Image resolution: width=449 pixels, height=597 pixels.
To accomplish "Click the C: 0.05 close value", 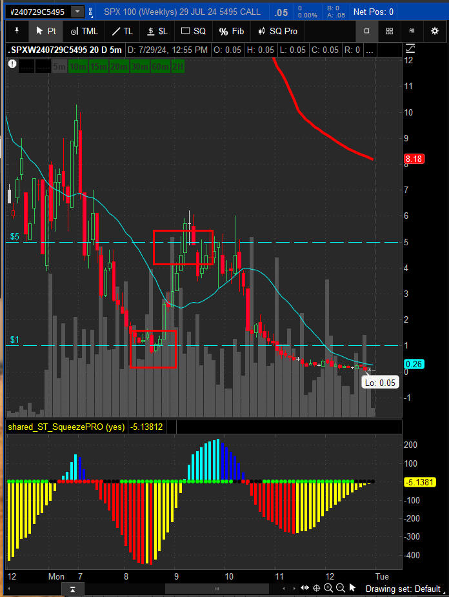I will pyautogui.click(x=324, y=50).
